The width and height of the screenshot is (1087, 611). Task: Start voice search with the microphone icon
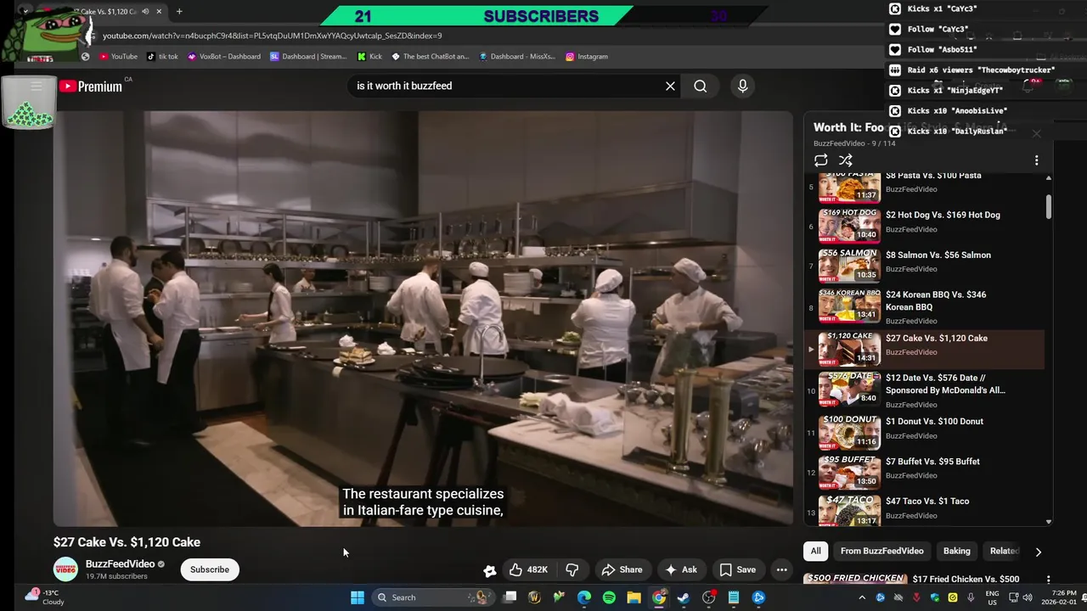pos(742,86)
